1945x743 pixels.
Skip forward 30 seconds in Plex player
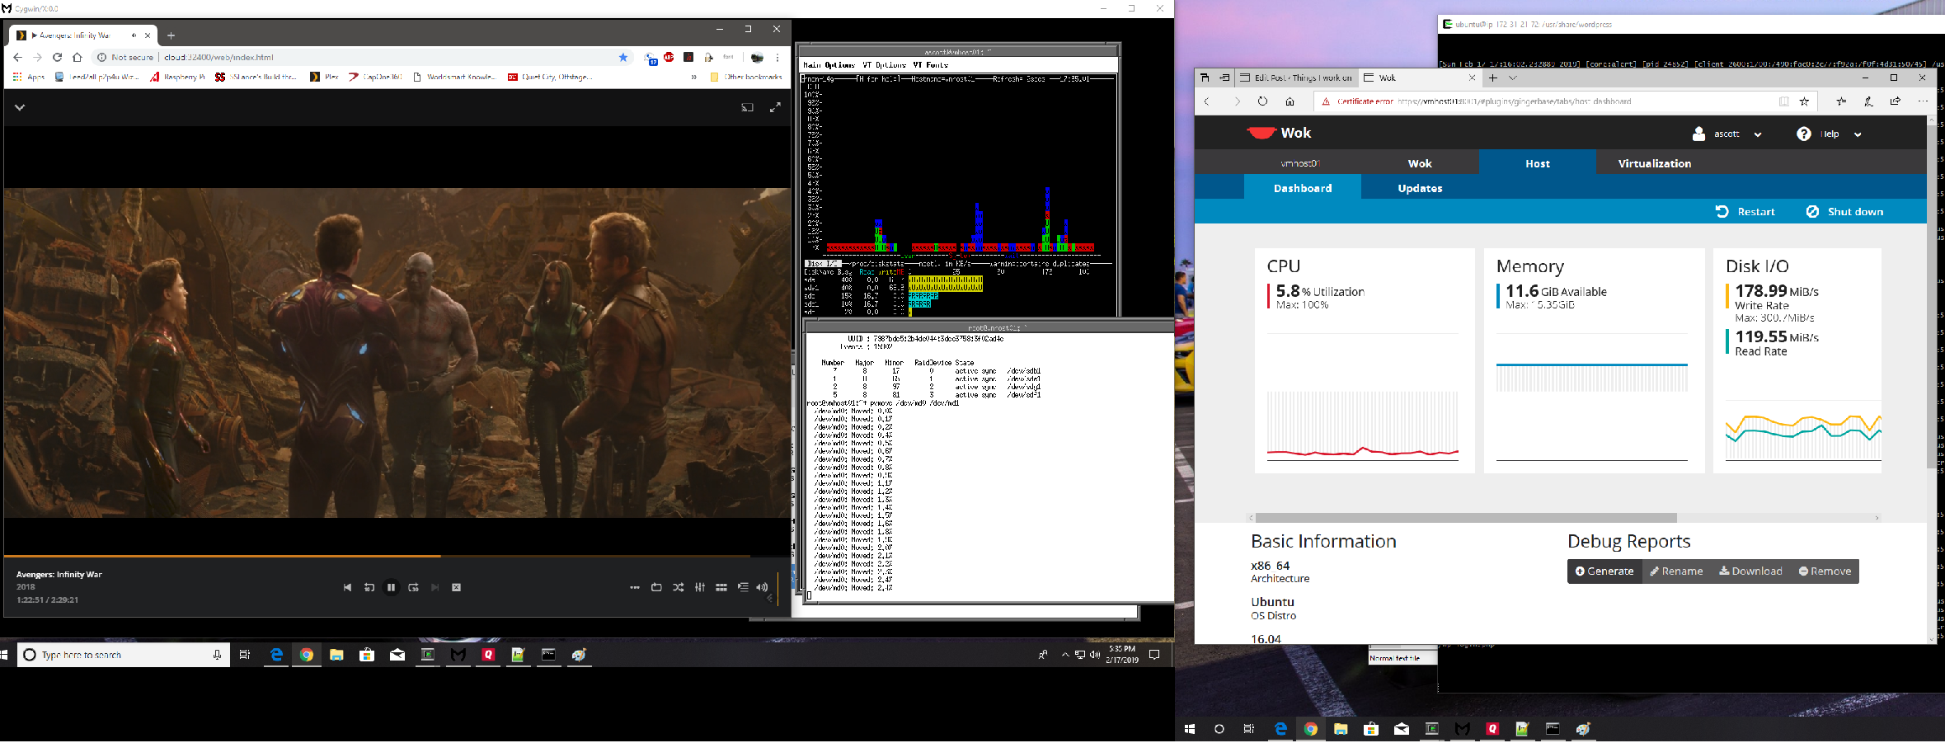(x=413, y=587)
